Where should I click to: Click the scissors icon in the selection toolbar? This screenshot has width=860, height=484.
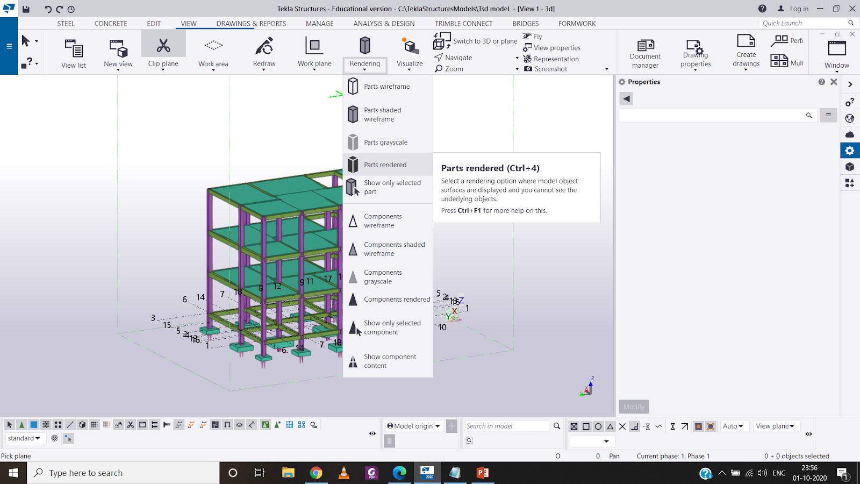pos(131,425)
